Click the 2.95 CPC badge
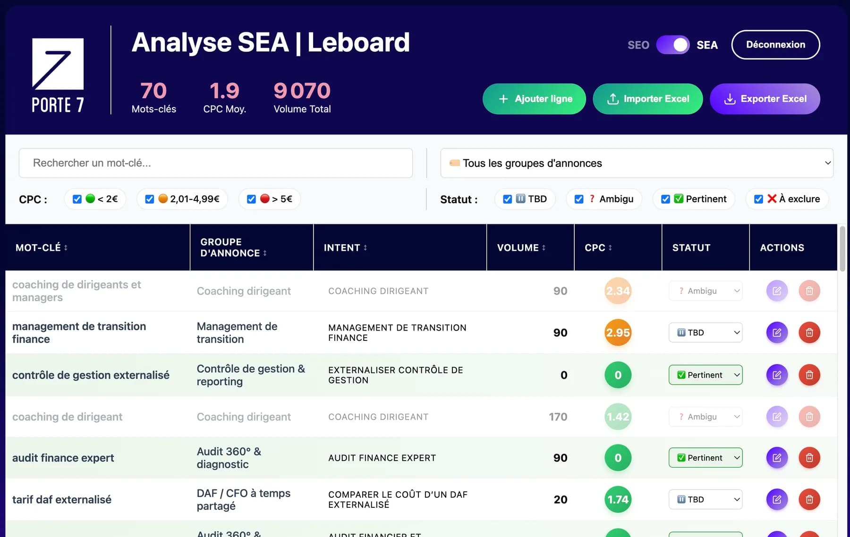This screenshot has height=537, width=850. pyautogui.click(x=618, y=333)
